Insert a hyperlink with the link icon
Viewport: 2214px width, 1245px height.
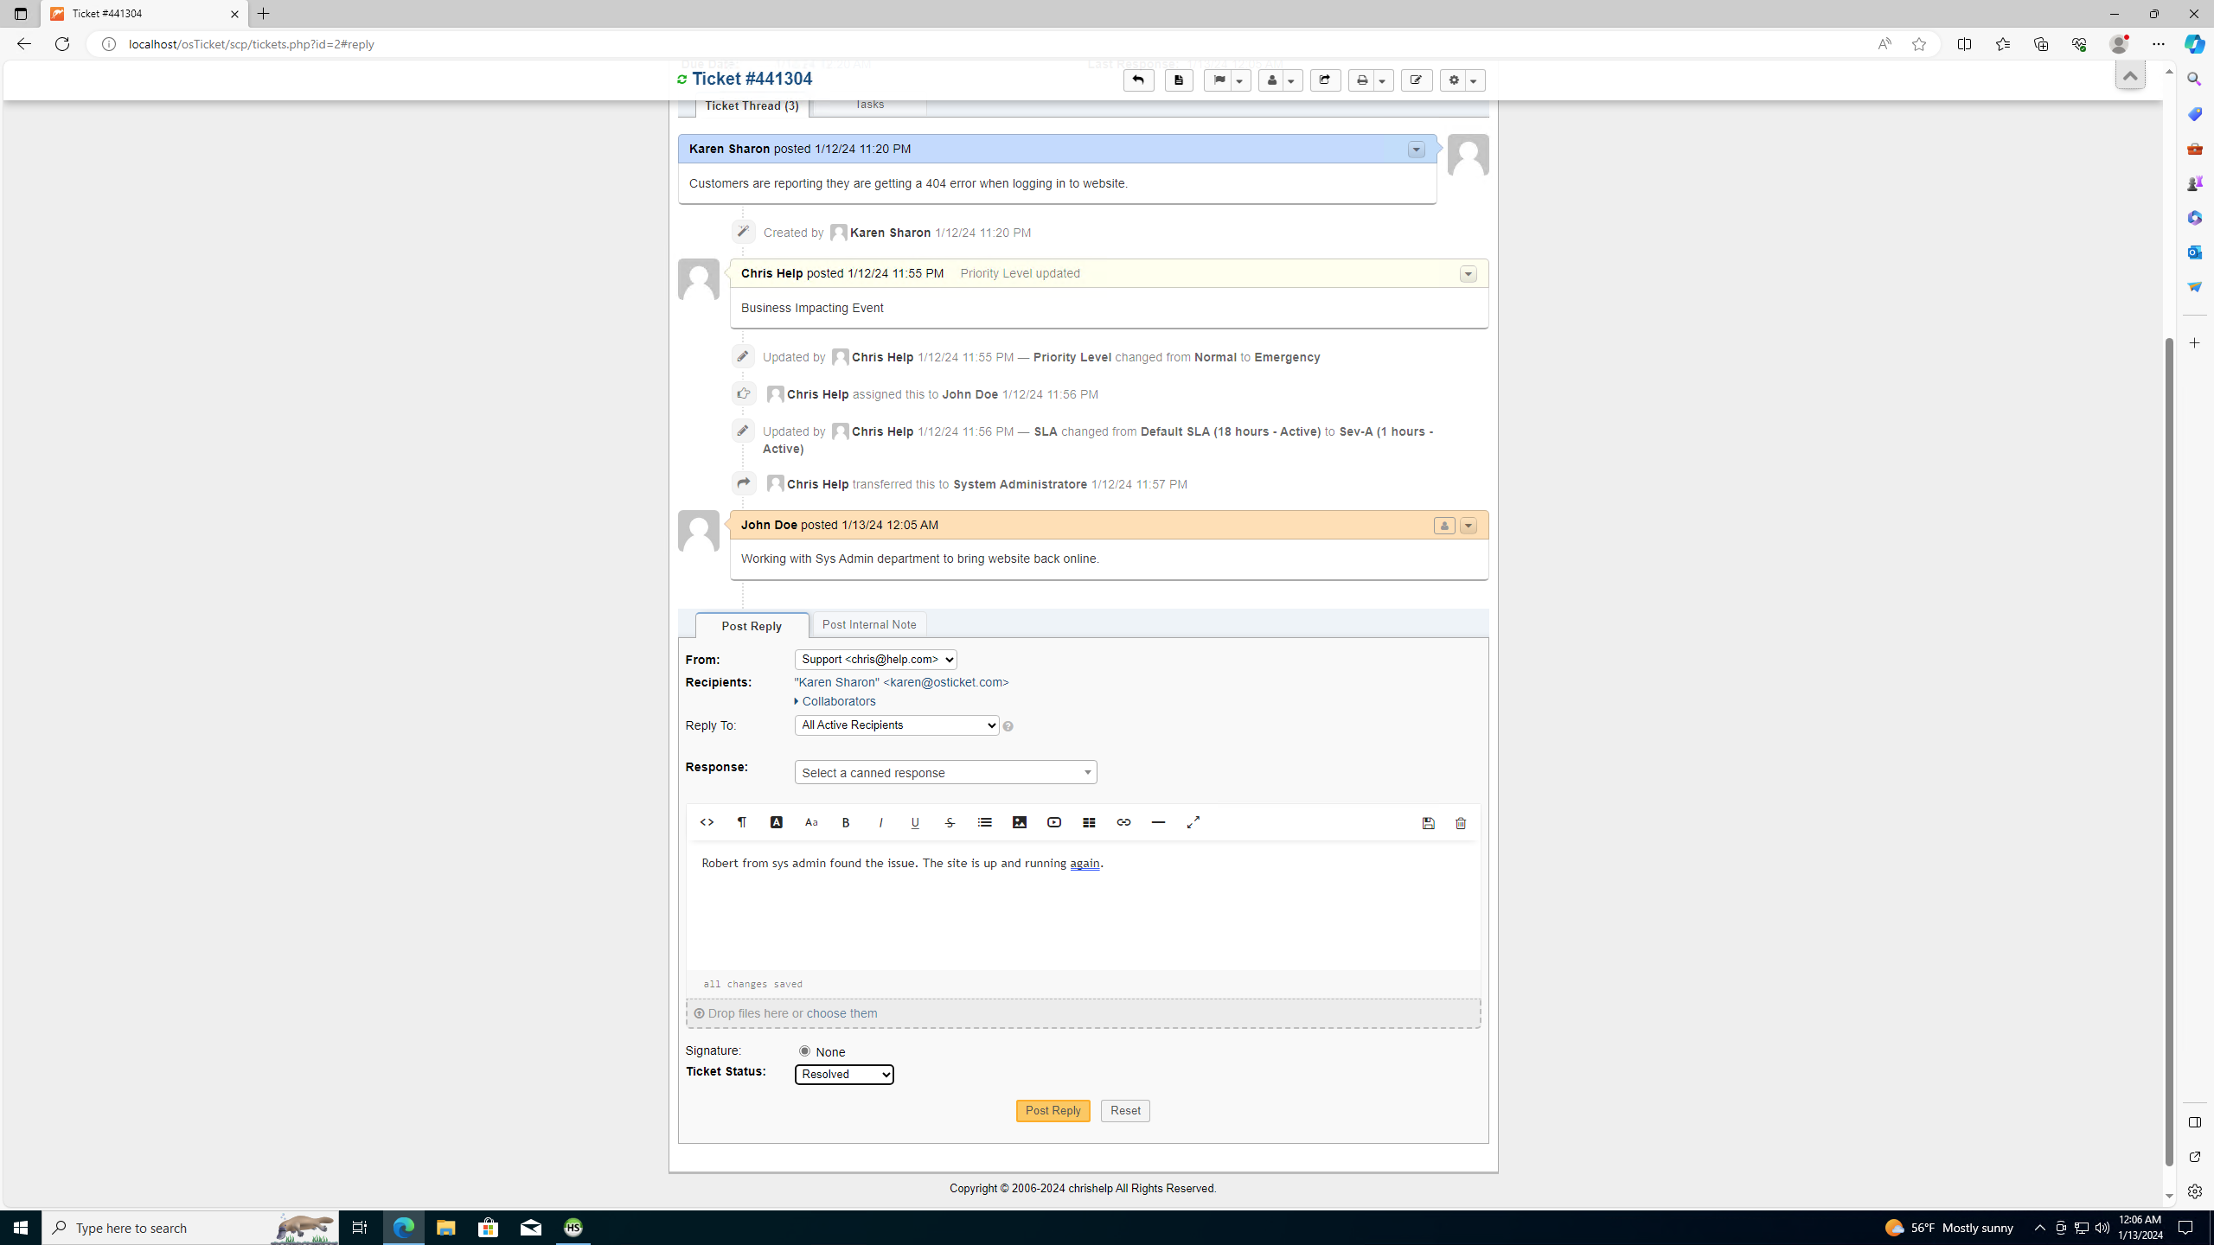click(1123, 822)
